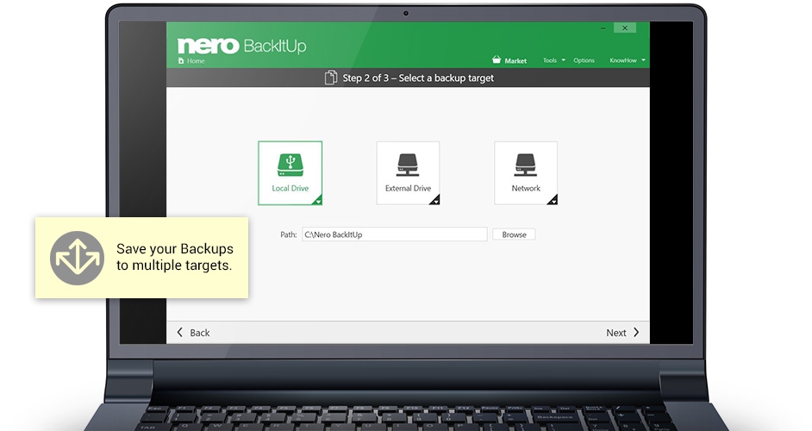Open the Market shopping basket
Screen dimensions: 812x431
coord(509,60)
